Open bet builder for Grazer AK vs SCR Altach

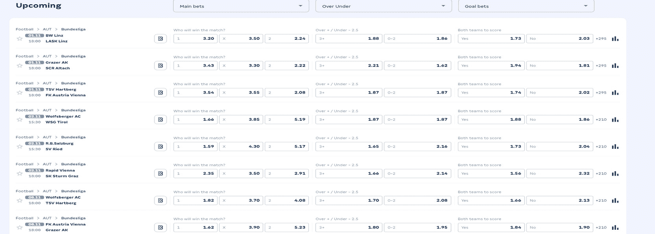pos(160,66)
